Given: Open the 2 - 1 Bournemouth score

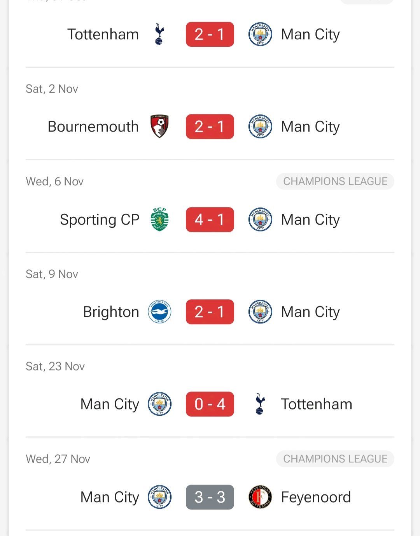Looking at the screenshot, I should [x=210, y=127].
